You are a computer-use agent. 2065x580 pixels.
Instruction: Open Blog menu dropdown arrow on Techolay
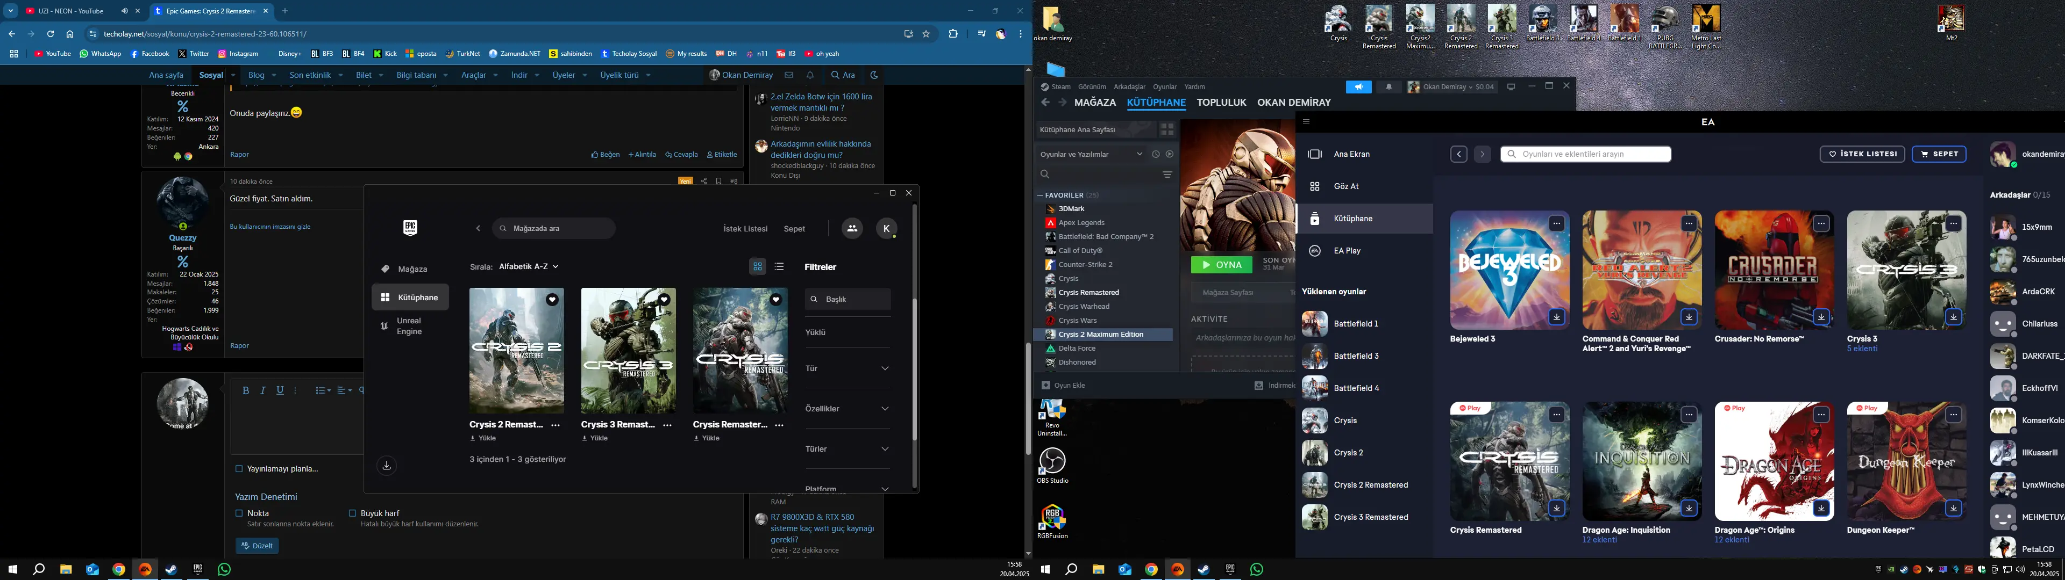pos(273,75)
